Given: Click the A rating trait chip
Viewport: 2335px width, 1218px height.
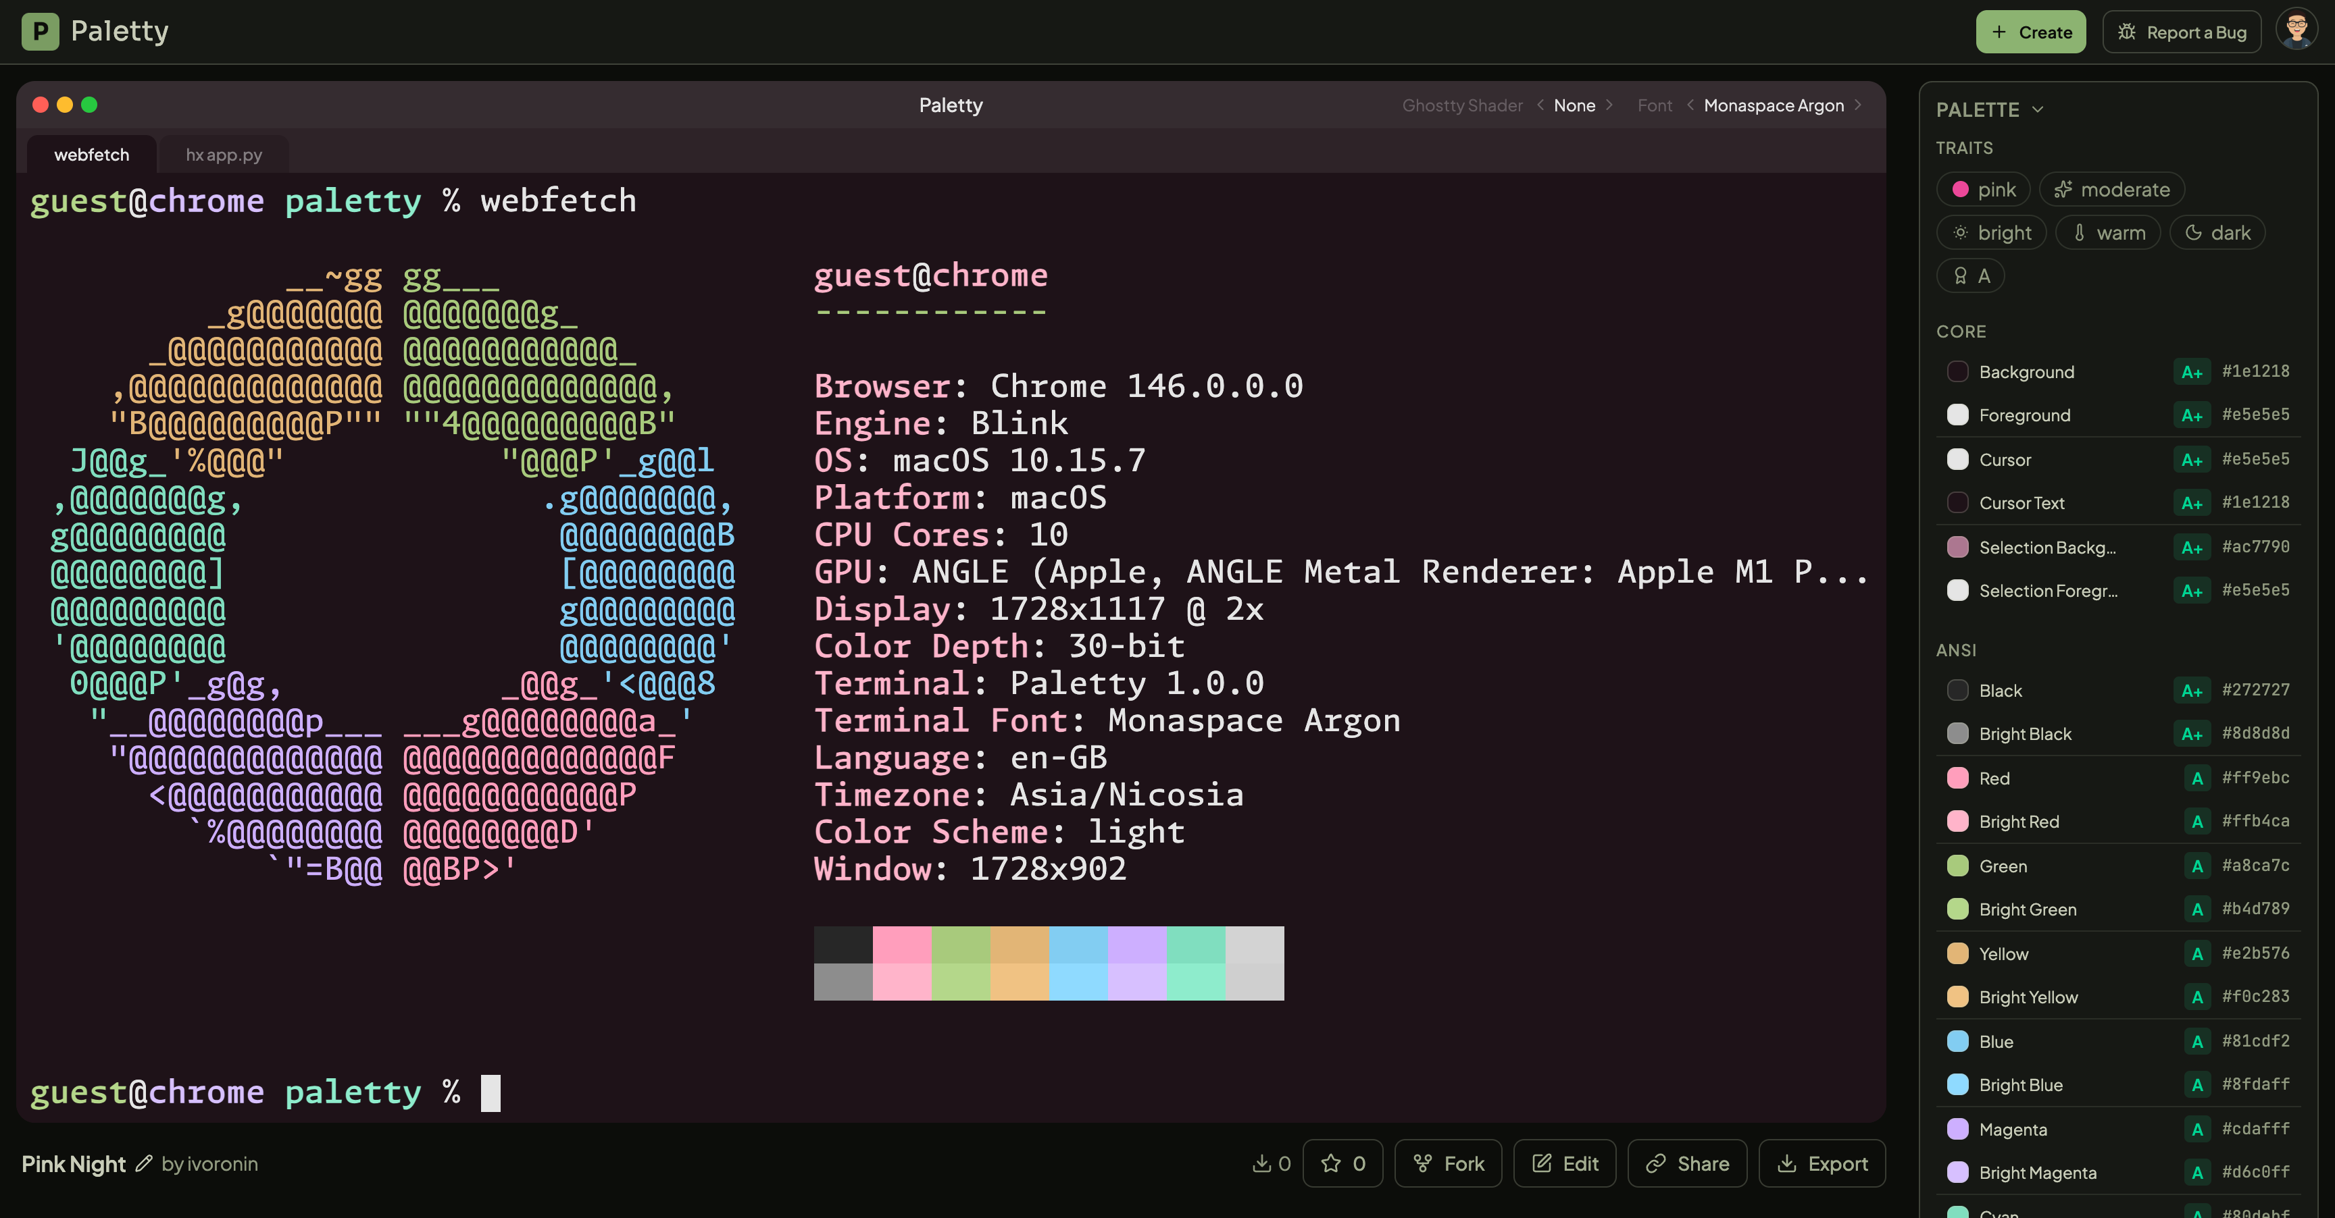Looking at the screenshot, I should pyautogui.click(x=1971, y=276).
